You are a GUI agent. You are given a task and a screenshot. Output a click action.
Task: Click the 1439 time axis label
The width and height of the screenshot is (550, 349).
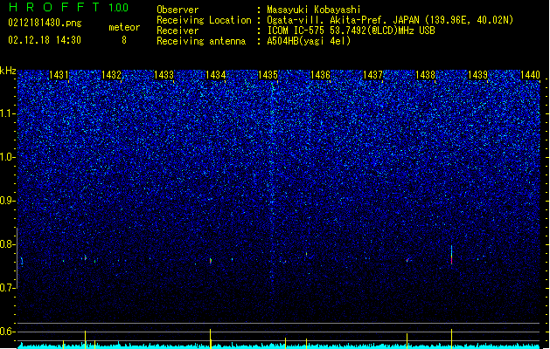pyautogui.click(x=477, y=75)
